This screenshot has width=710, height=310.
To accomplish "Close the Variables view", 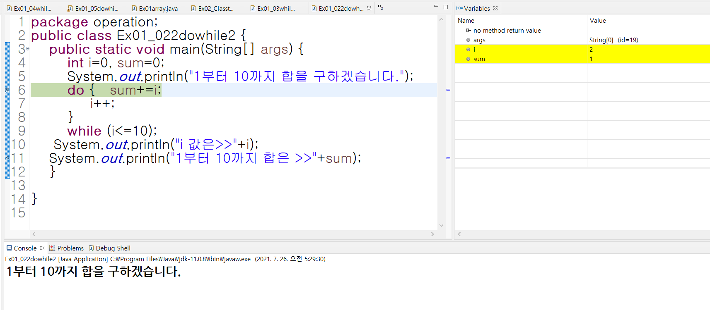I will (x=495, y=8).
